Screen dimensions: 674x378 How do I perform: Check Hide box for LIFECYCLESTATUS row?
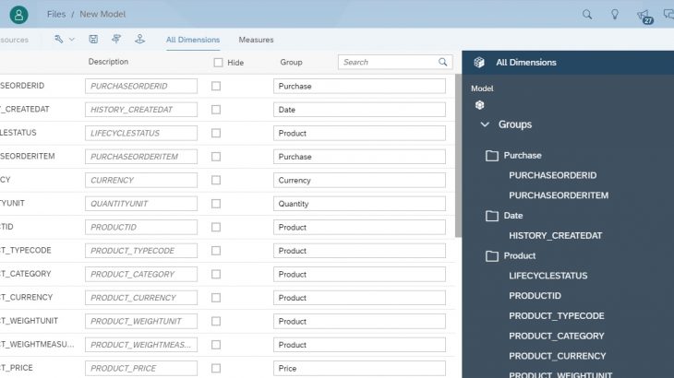[216, 134]
